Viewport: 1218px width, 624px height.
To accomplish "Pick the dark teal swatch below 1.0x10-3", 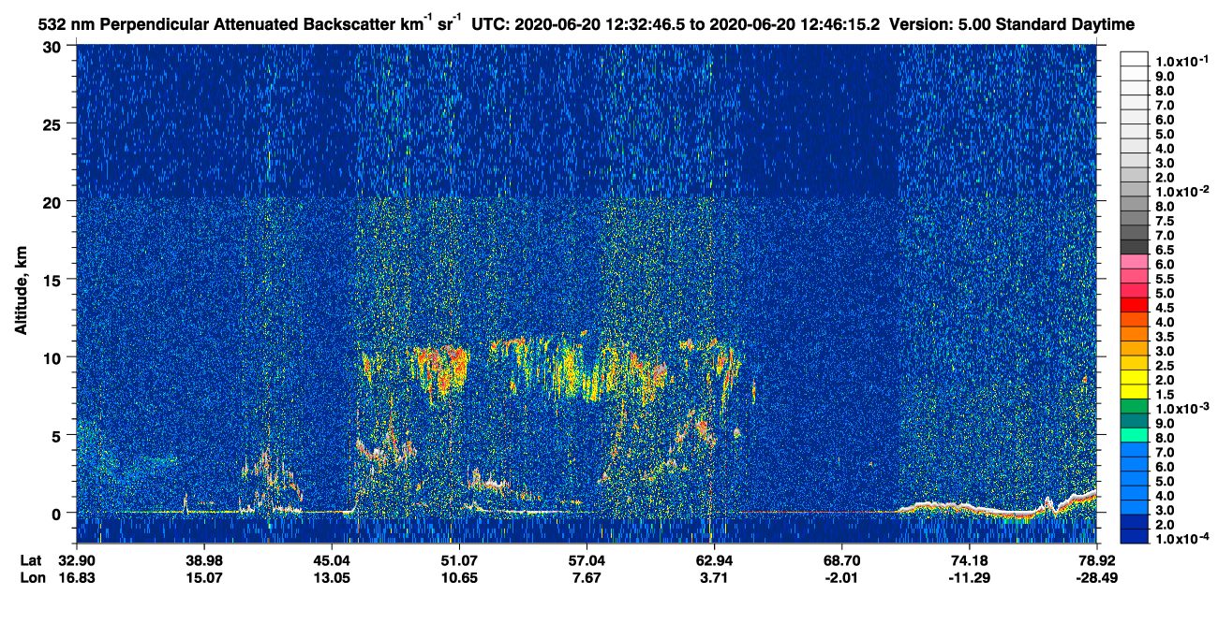I will coord(1135,421).
